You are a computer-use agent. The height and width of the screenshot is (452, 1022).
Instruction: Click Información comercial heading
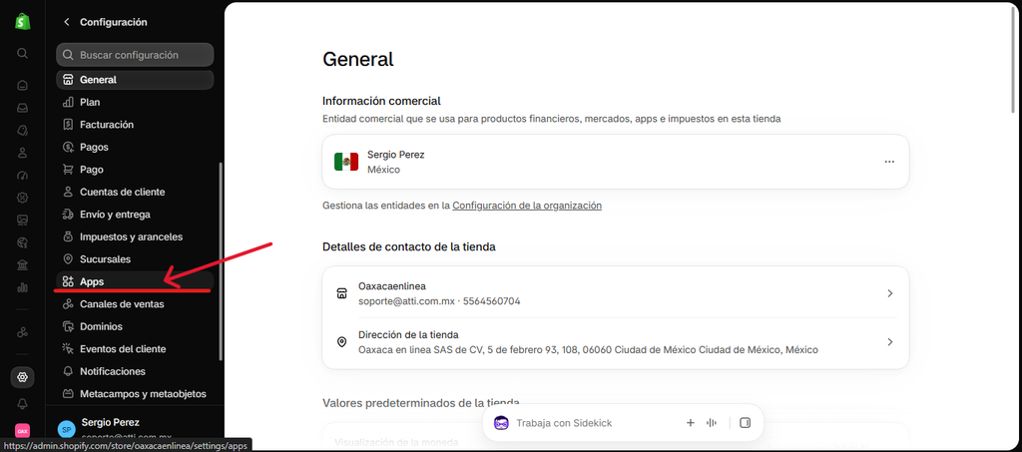(381, 101)
